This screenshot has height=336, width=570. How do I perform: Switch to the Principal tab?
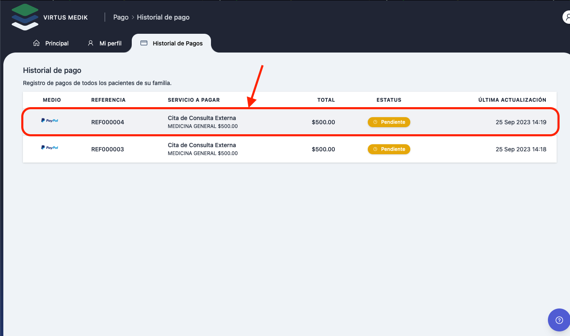[57, 43]
